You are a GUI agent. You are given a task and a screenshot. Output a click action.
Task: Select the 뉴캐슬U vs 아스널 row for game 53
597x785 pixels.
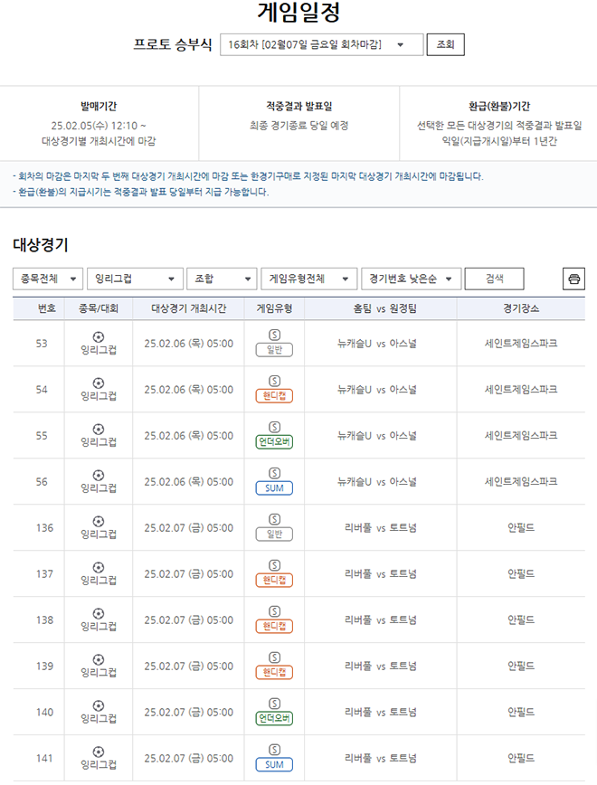(379, 344)
